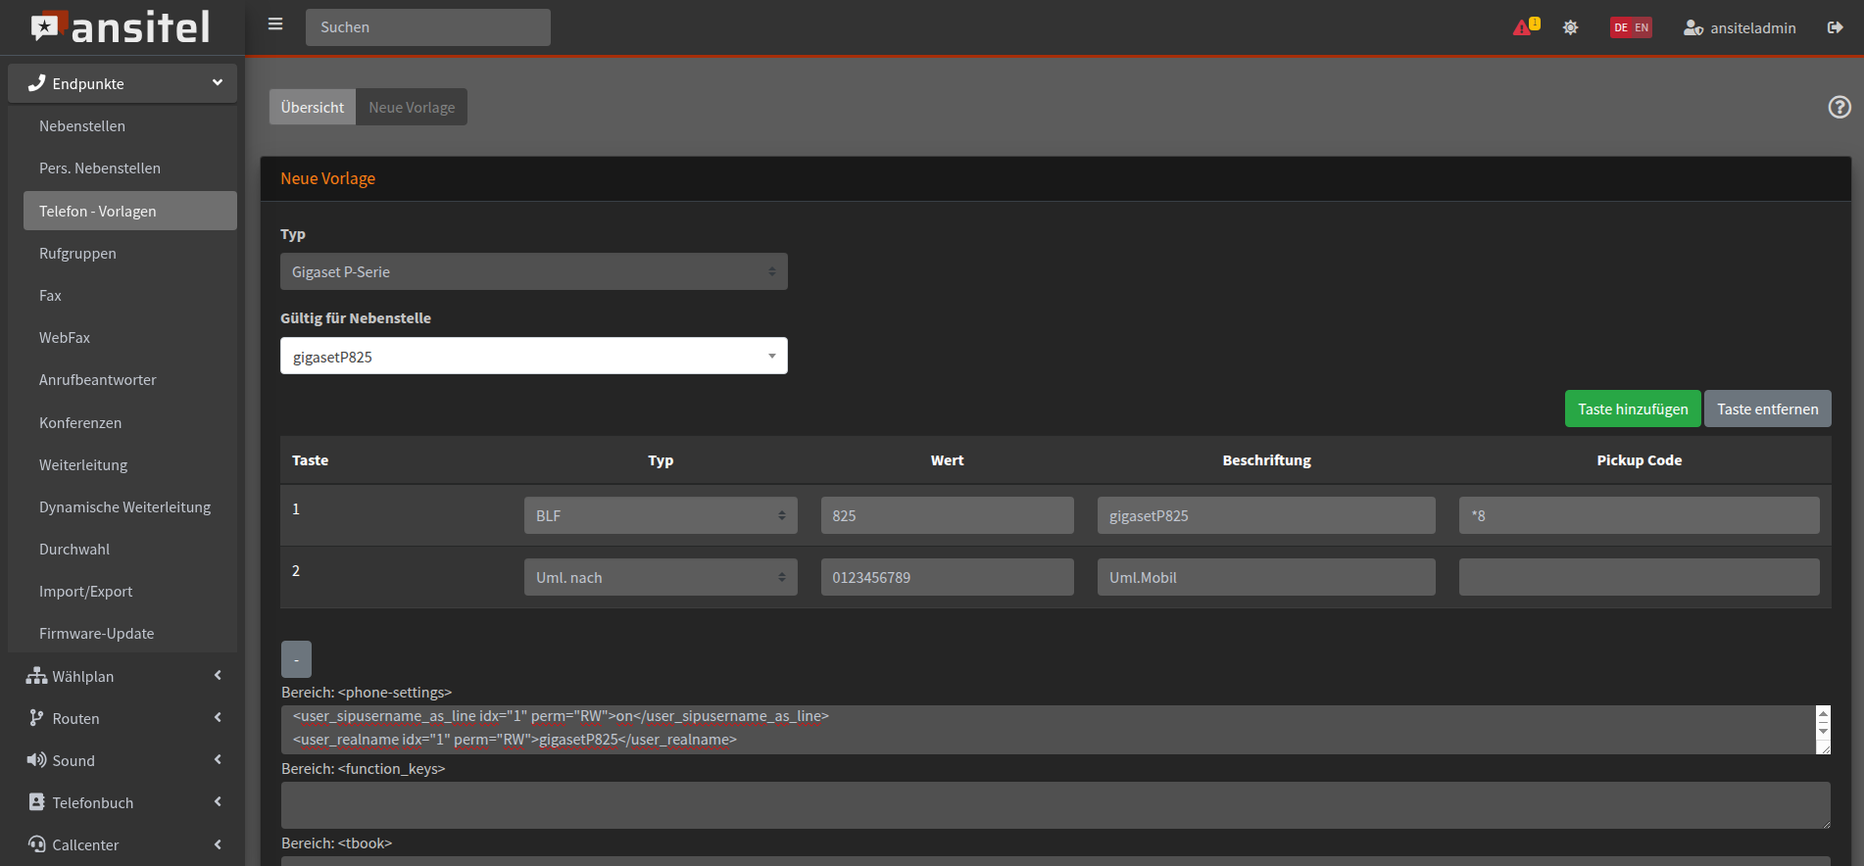Viewport: 1864px width, 866px height.
Task: Expand the Wählplan sidebar menu
Action: pyautogui.click(x=123, y=676)
